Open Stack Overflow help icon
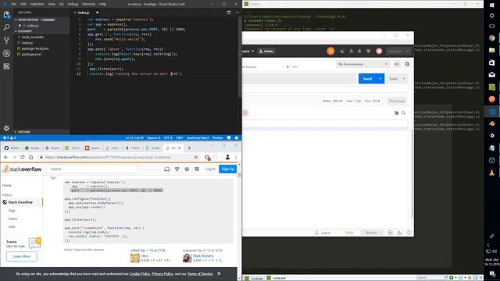The height and width of the screenshot is (281, 500). coord(187,169)
